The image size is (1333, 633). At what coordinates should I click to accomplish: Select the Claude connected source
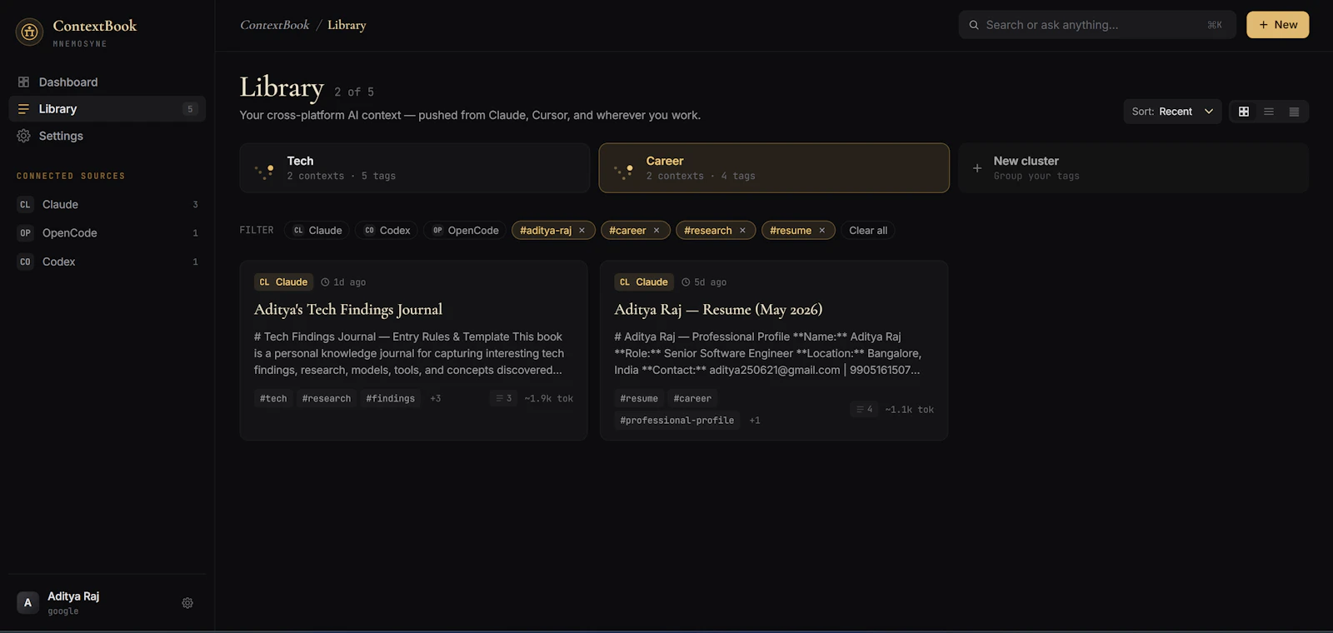(107, 204)
